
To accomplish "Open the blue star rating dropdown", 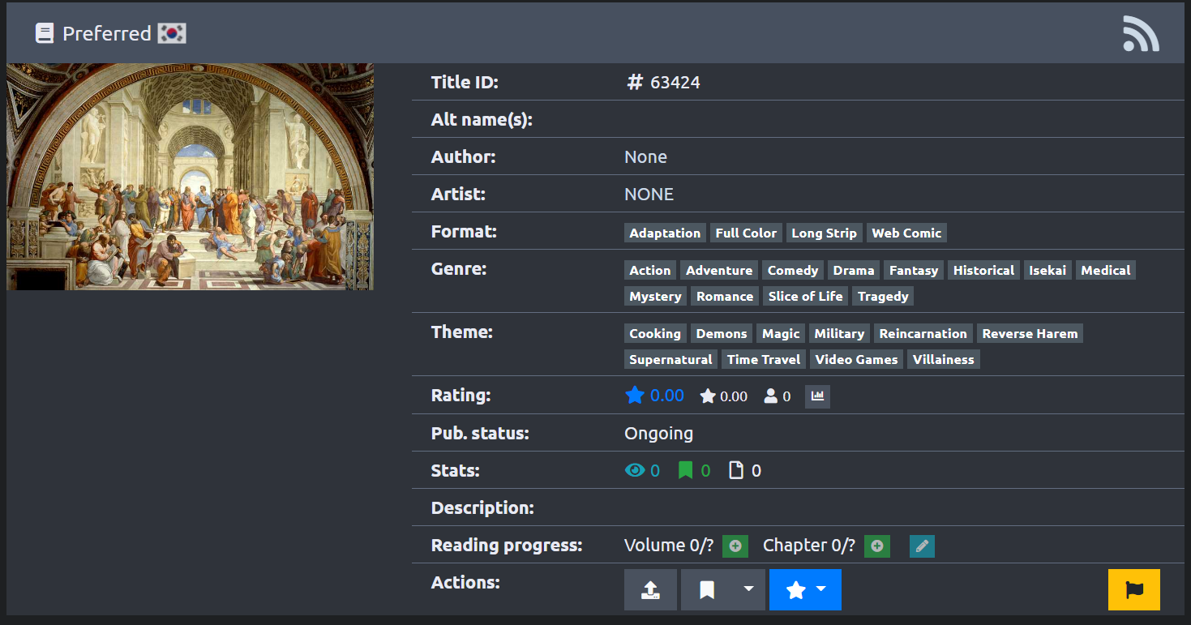I will (x=804, y=589).
